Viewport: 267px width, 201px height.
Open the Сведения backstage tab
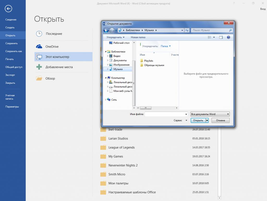point(11,20)
